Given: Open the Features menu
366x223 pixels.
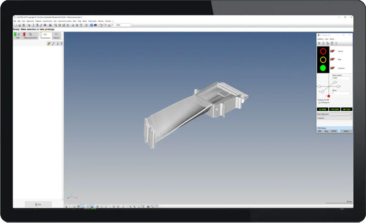Looking at the screenshot, I should click(39, 21).
